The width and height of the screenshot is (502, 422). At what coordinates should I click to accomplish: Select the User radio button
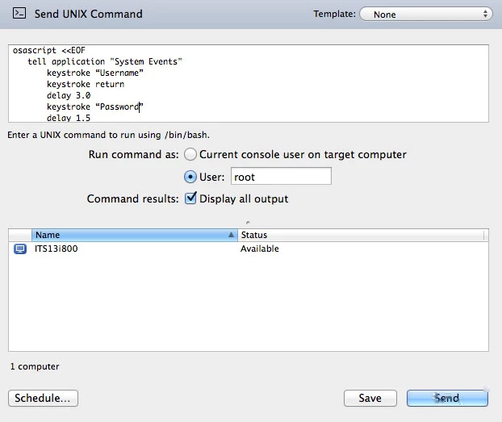190,177
